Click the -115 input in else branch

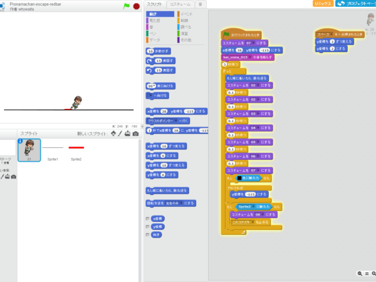pos(250,194)
